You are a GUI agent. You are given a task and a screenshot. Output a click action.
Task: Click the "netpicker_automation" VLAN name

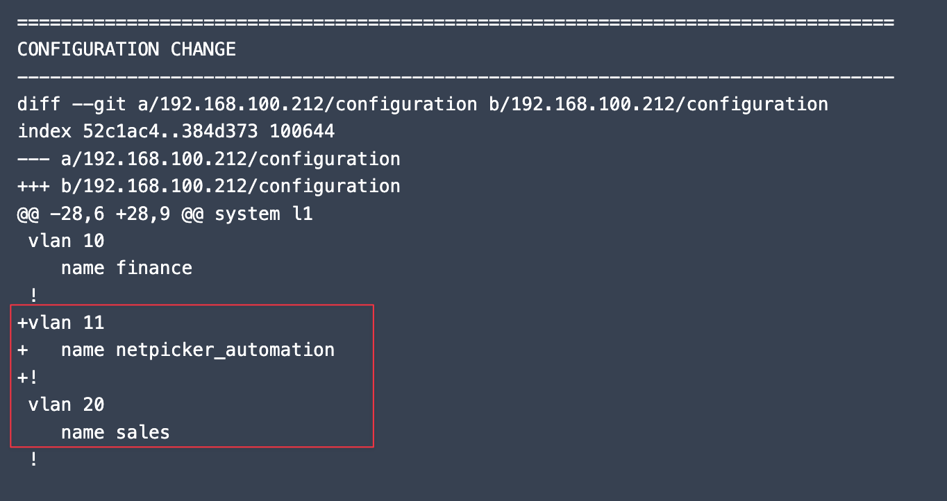[x=225, y=350]
